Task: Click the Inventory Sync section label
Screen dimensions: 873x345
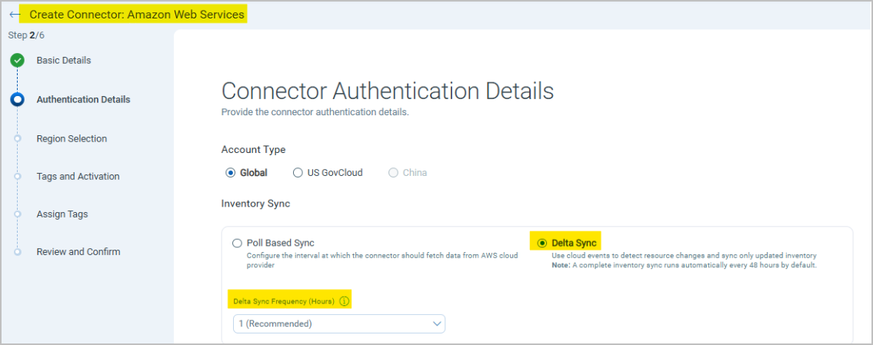Action: tap(255, 204)
